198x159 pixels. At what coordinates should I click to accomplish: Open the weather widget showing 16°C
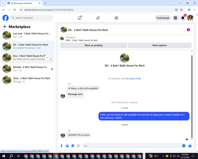pos(153,156)
